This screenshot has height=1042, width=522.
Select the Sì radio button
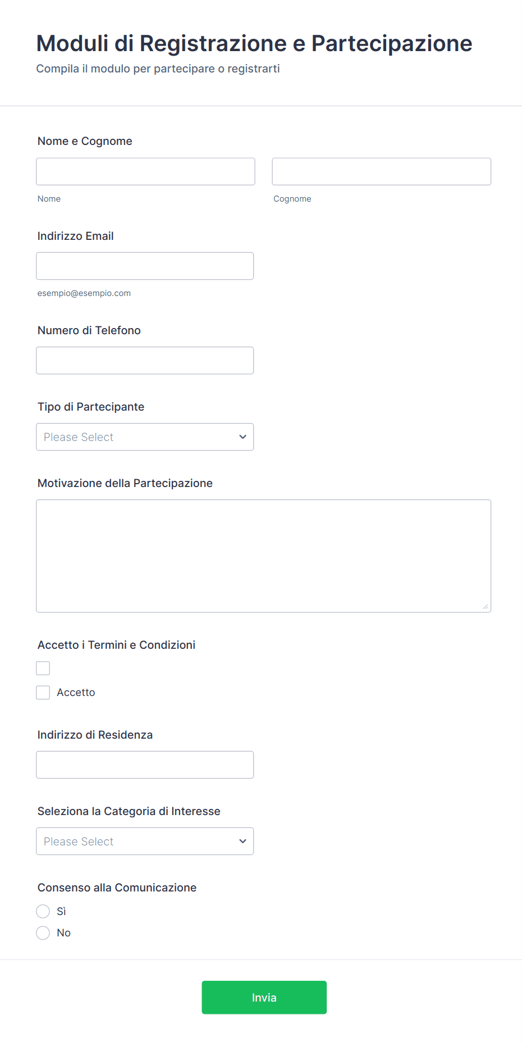43,911
